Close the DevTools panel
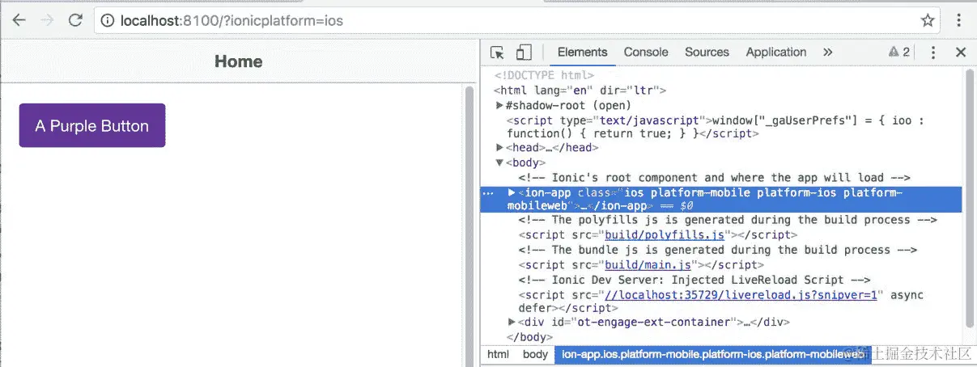 [x=961, y=53]
